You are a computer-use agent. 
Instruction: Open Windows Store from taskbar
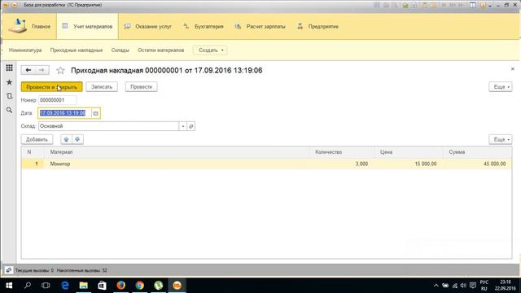pos(102,286)
